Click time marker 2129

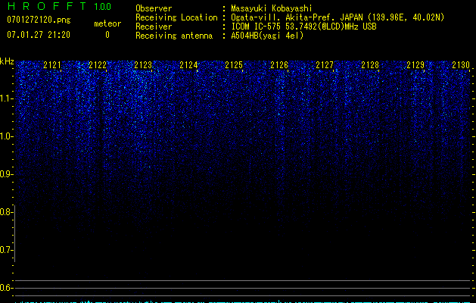click(x=415, y=65)
